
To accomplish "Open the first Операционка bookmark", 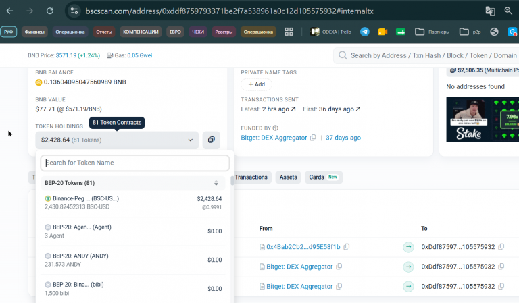I will (70, 32).
